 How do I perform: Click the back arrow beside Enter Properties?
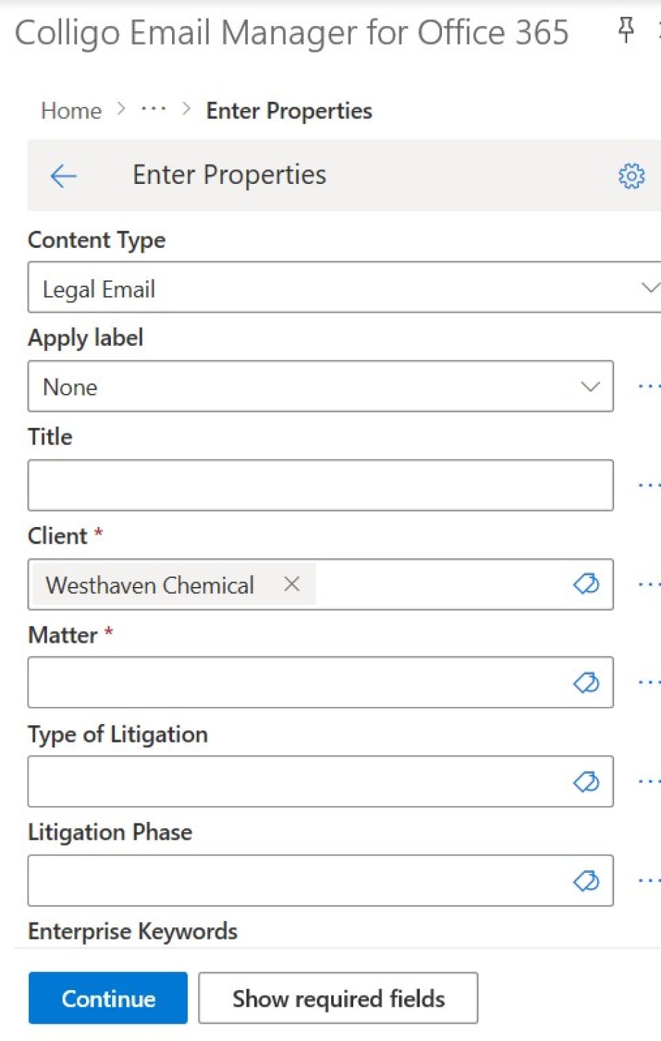[63, 176]
